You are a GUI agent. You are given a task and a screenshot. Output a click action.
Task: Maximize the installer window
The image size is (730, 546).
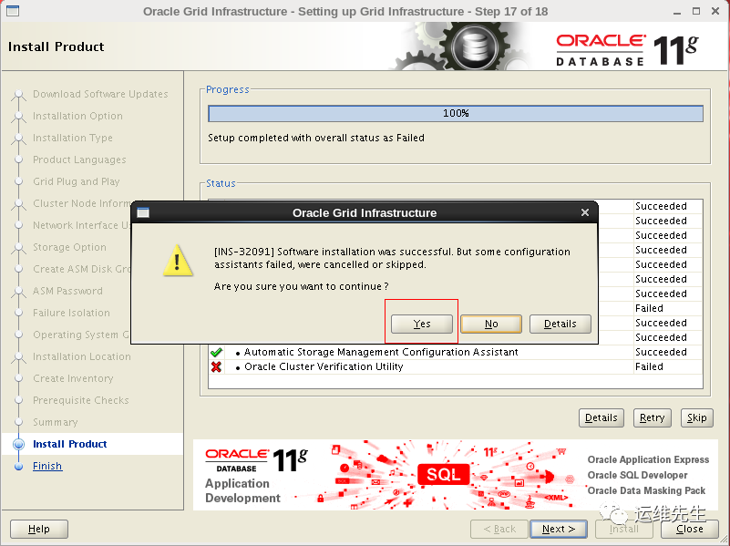(696, 11)
